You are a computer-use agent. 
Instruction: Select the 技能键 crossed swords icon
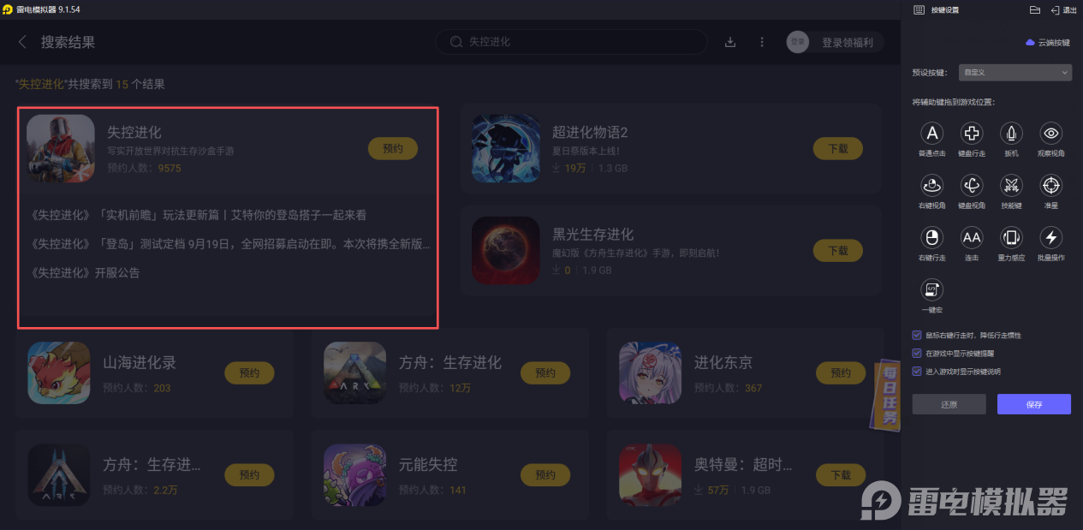(x=1011, y=185)
